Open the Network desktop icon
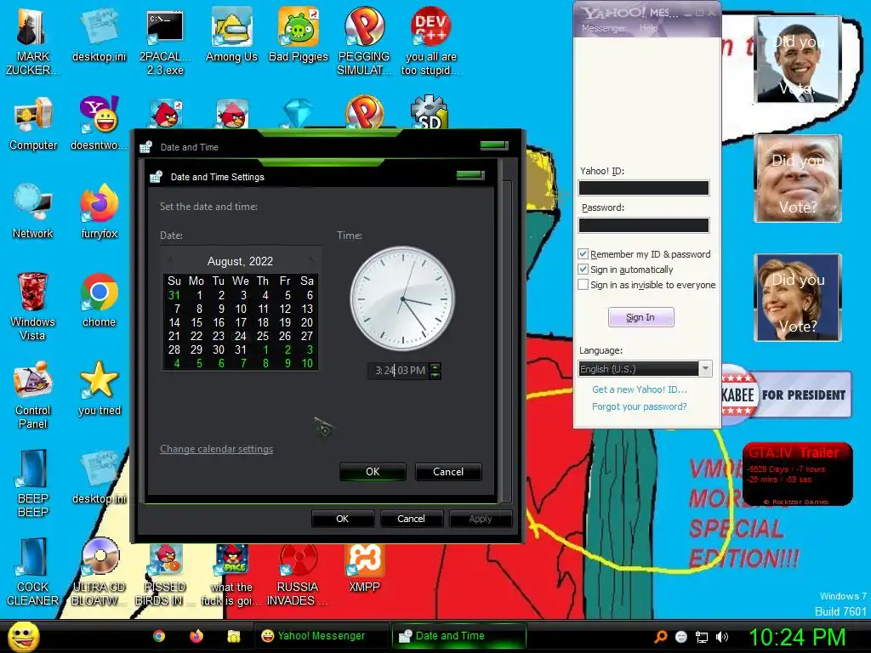Viewport: 871px width, 653px height. point(33,213)
